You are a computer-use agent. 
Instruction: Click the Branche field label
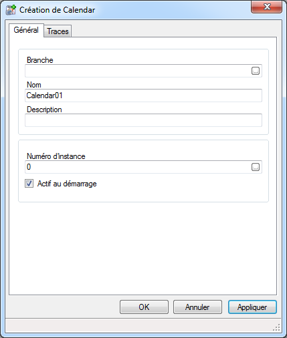click(40, 60)
